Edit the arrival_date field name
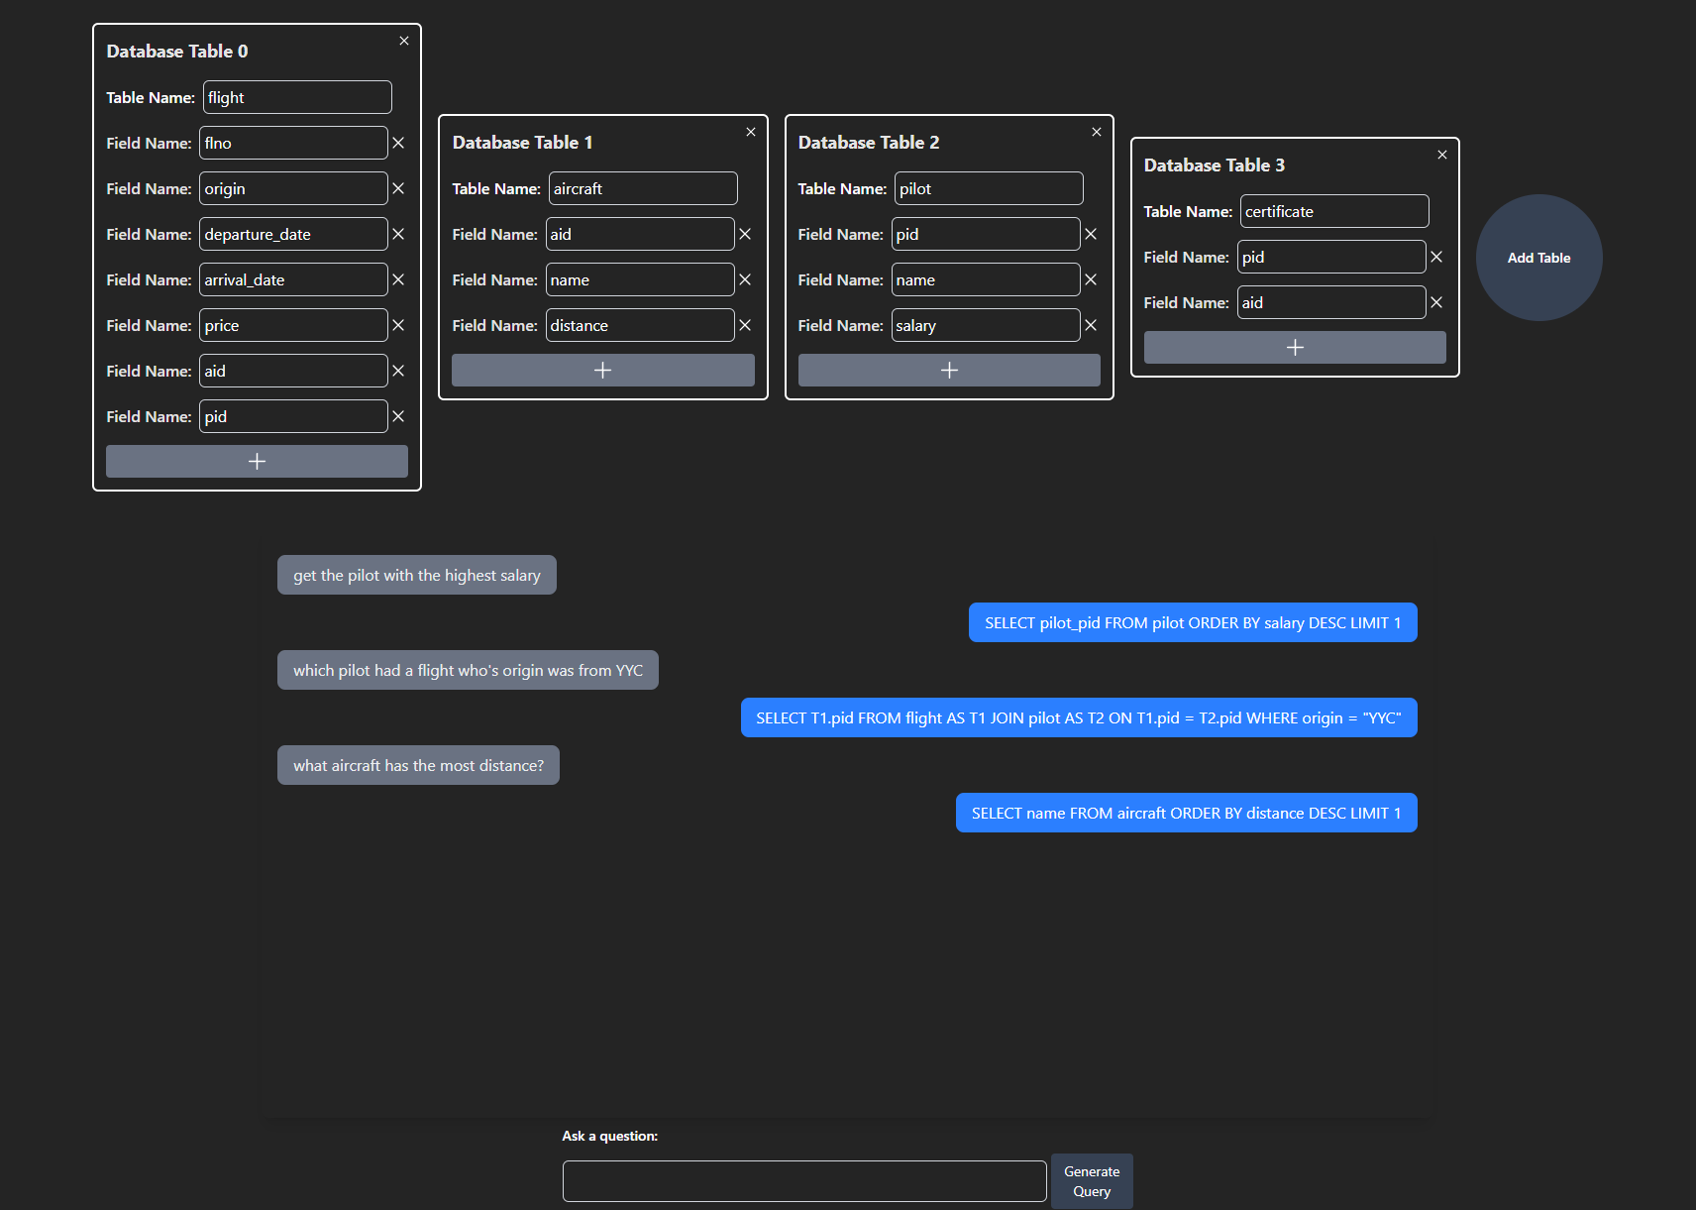Screen dimensions: 1696x1210 coord(293,279)
